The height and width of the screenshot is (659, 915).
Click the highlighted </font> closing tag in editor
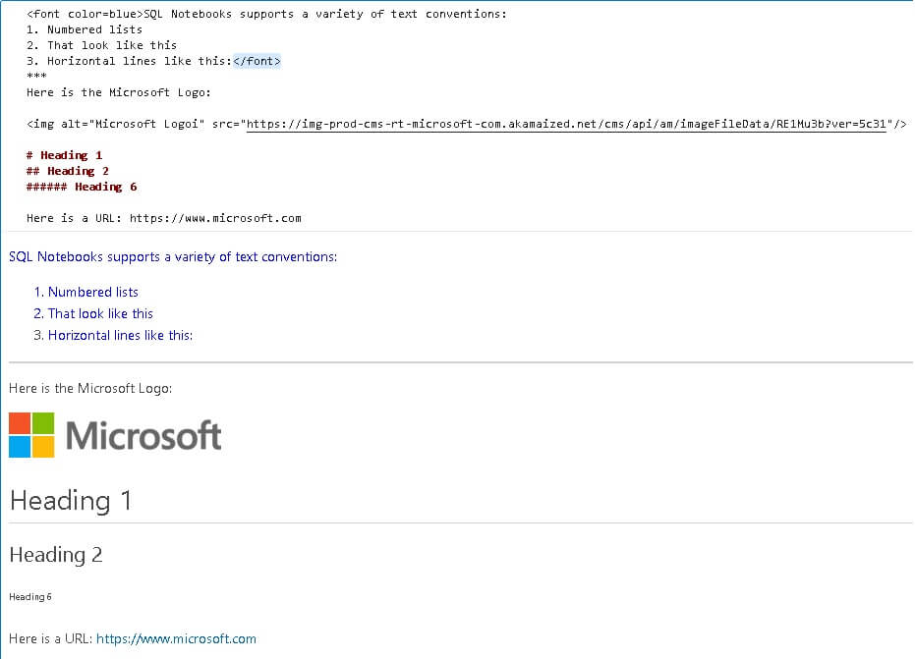[x=257, y=61]
